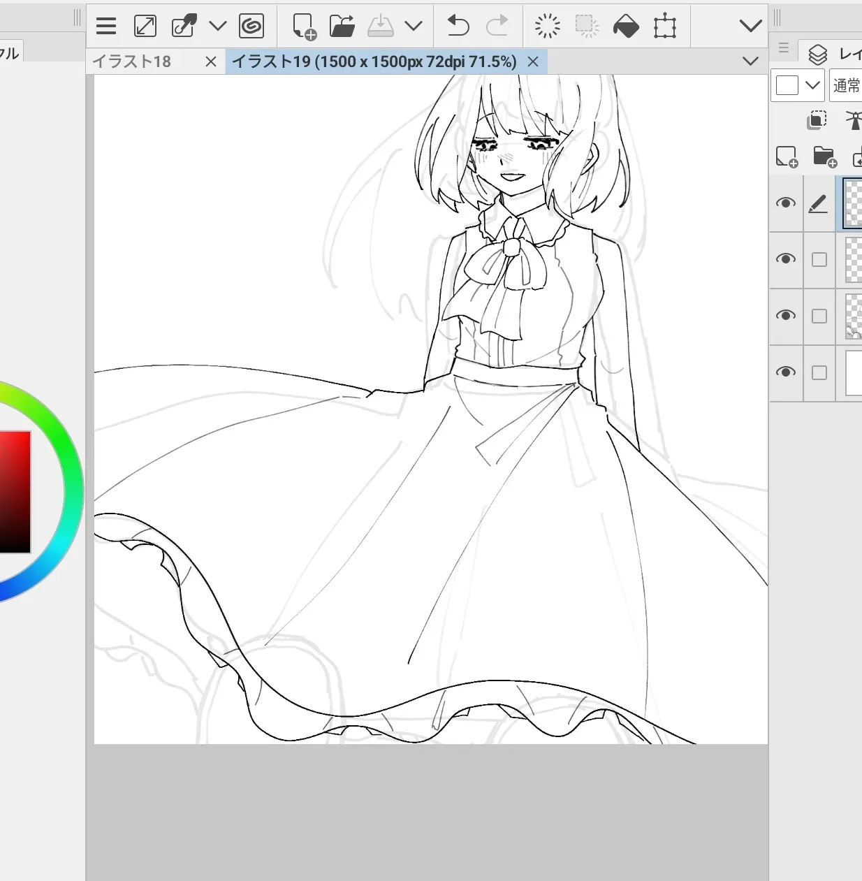Select the Fill bucket icon
Image resolution: width=862 pixels, height=881 pixels.
click(x=626, y=27)
